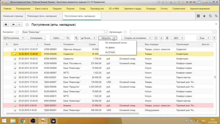Select Из ЕГАИС menu entry
The image size is (220, 124).
pyautogui.click(x=110, y=52)
